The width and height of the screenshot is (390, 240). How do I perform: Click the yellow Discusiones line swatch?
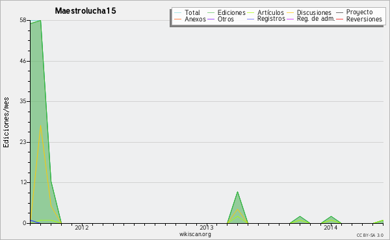pyautogui.click(x=290, y=13)
